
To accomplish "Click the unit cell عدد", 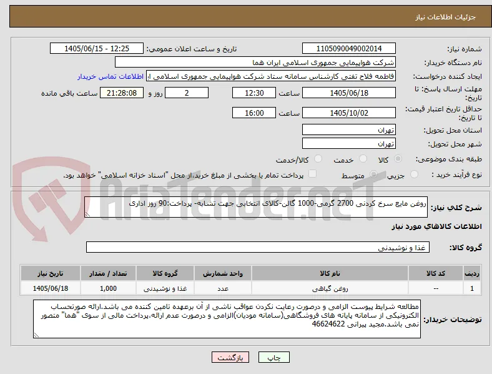I will 223,288.
